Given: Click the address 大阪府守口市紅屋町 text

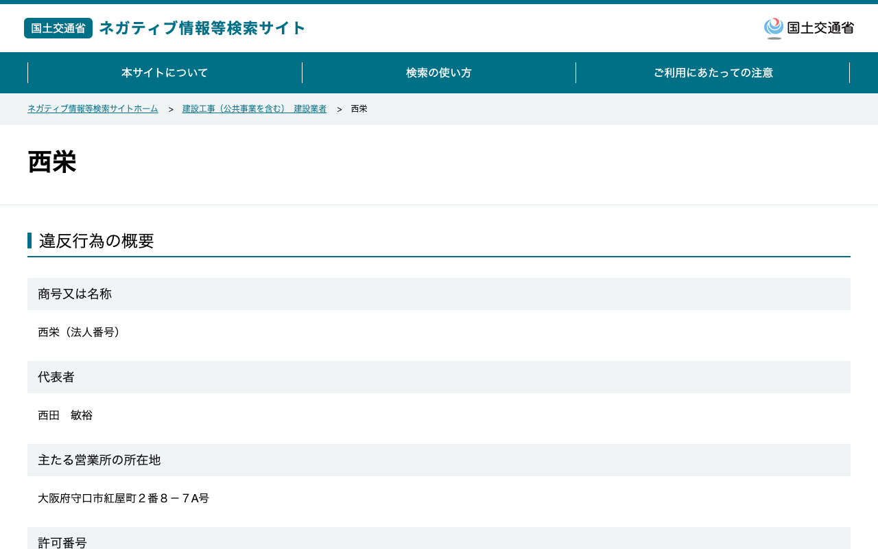Looking at the screenshot, I should coord(123,498).
